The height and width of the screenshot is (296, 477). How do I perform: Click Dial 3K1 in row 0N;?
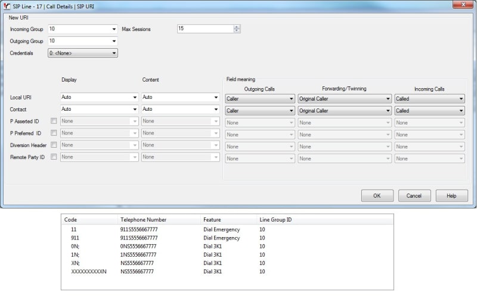(x=212, y=247)
